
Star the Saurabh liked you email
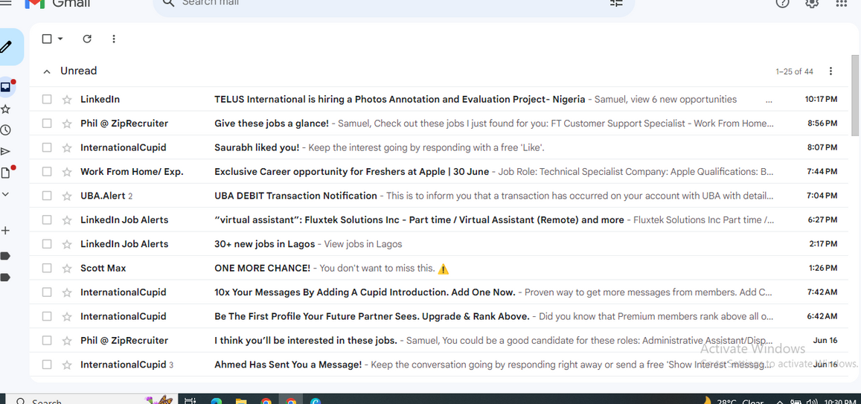click(x=67, y=147)
